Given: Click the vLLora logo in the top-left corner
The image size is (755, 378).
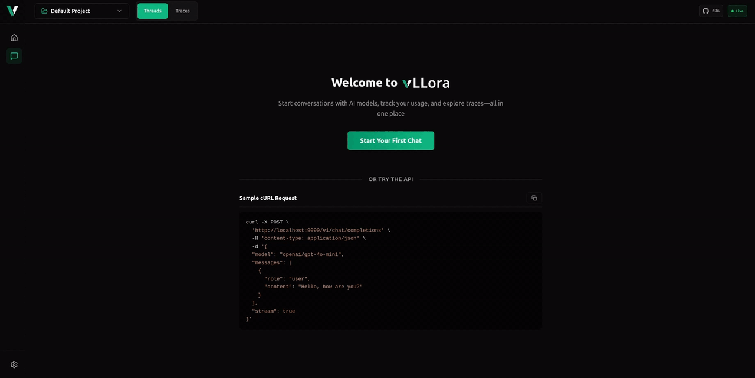Looking at the screenshot, I should (12, 10).
